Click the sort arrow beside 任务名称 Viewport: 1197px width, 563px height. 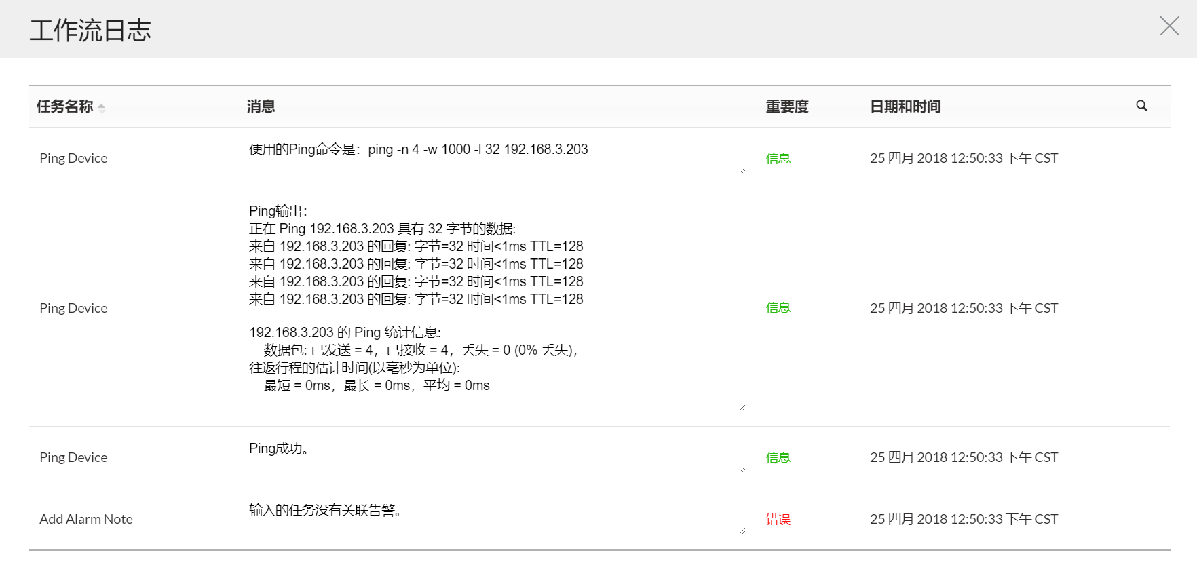point(102,107)
